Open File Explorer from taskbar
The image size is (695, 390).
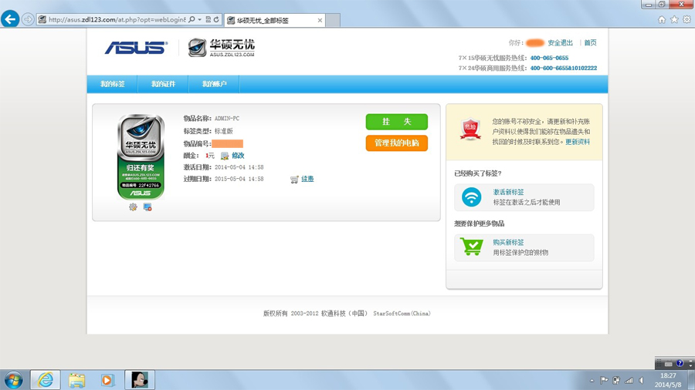76,380
